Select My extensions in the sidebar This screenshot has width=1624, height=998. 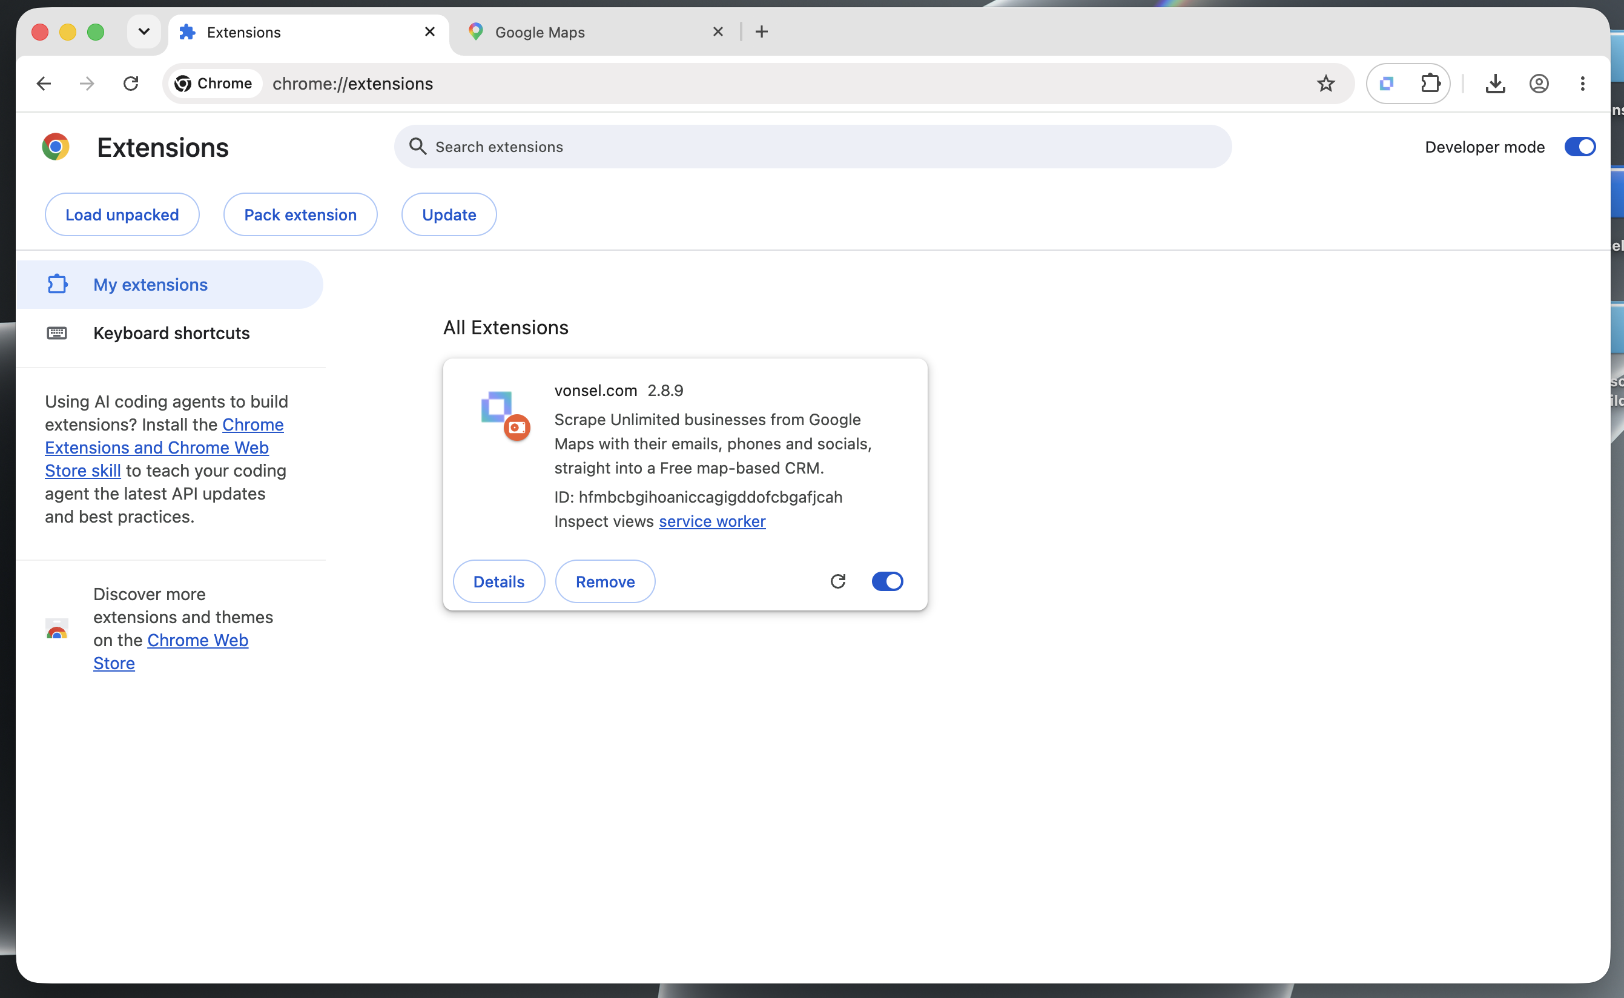[170, 285]
